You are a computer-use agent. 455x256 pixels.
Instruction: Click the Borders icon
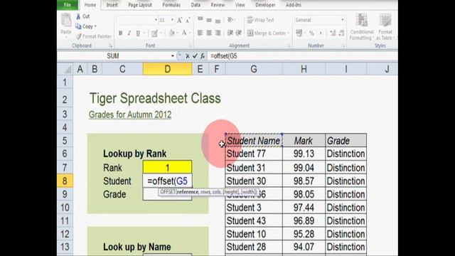[154, 33]
